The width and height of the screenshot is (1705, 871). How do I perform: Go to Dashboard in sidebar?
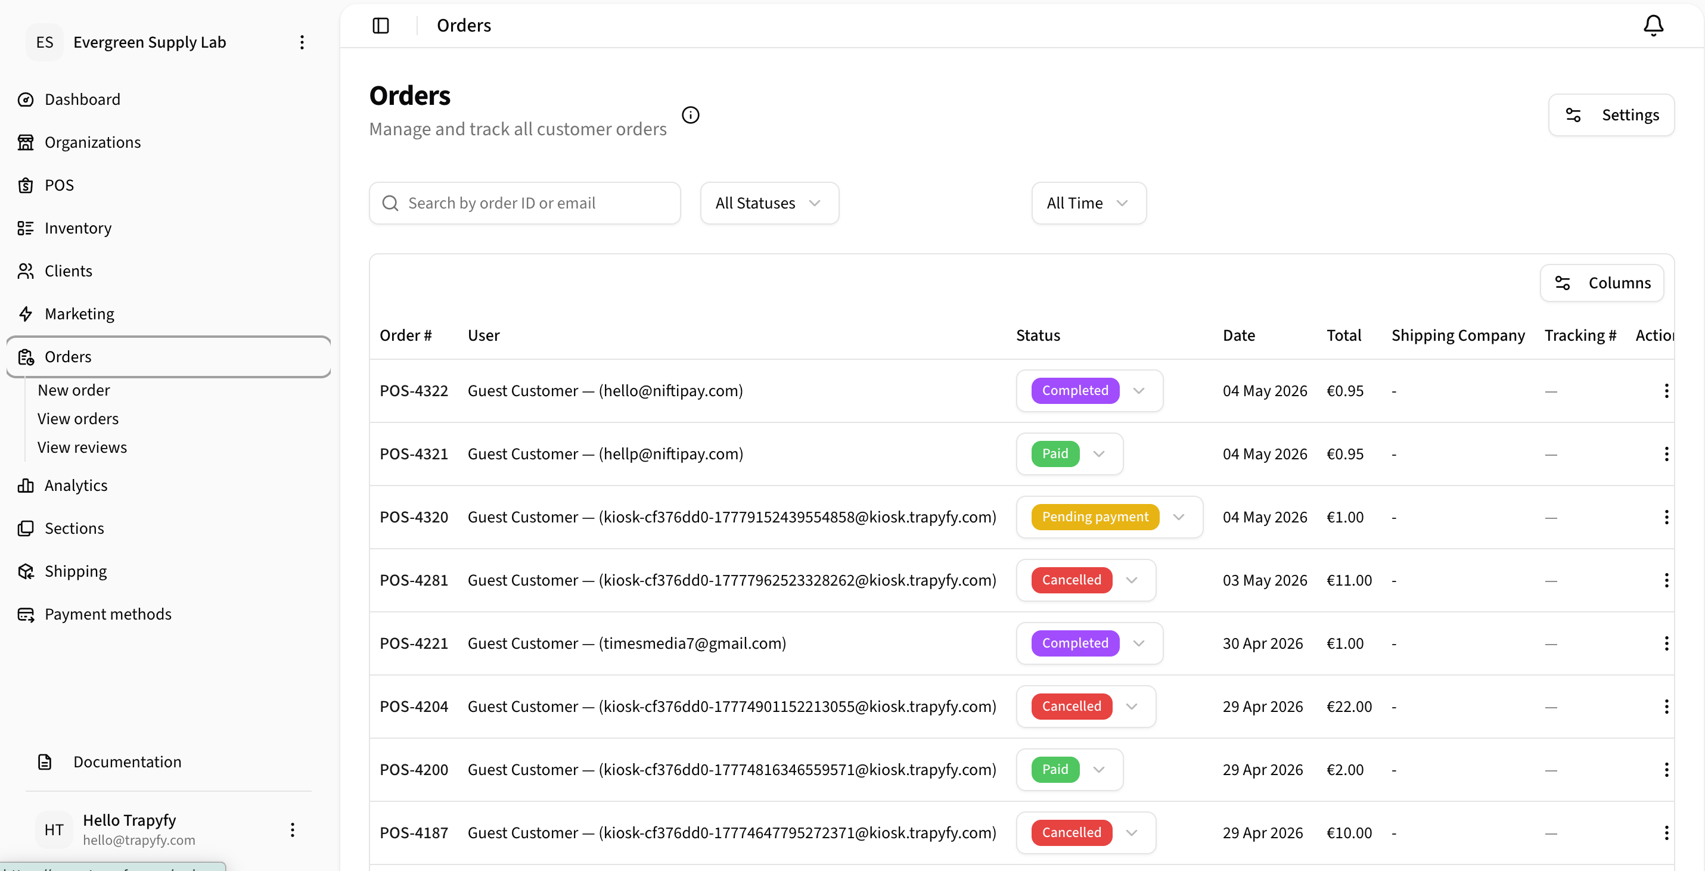point(169,99)
